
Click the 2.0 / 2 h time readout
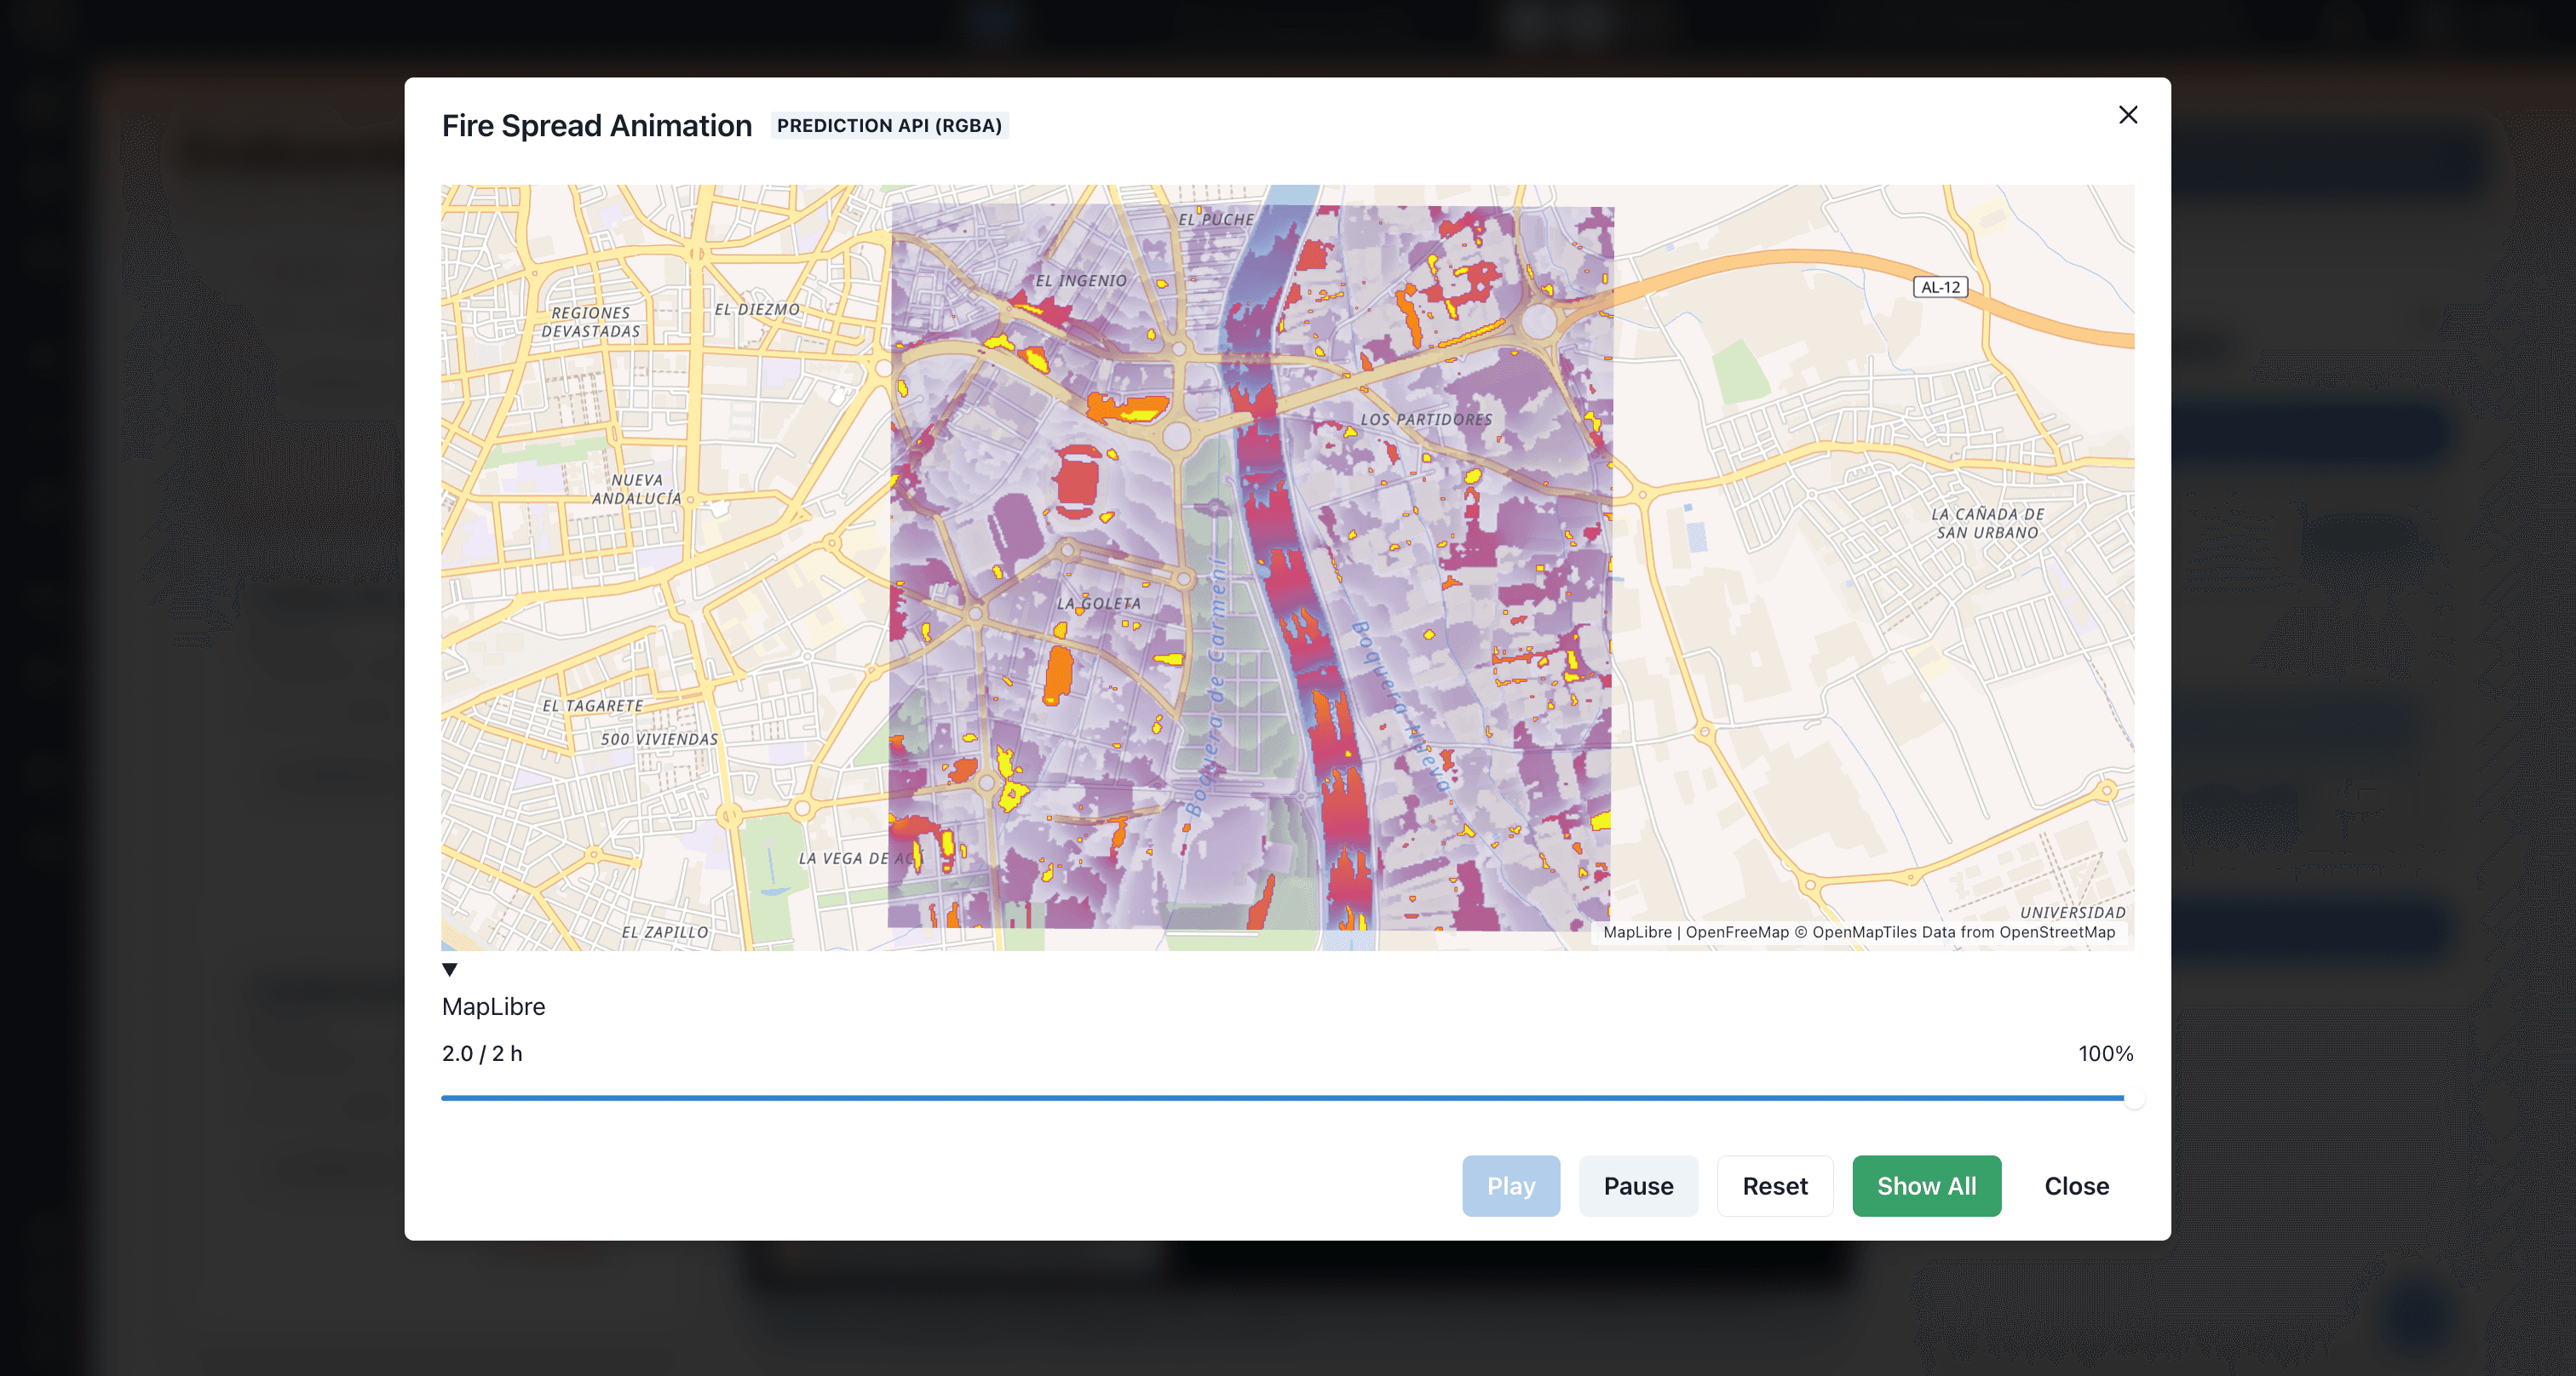coord(482,1053)
